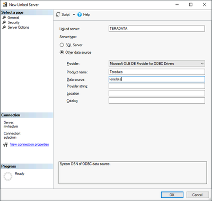The image size is (212, 201).
Task: Open View connection properties link
Action: point(29,145)
